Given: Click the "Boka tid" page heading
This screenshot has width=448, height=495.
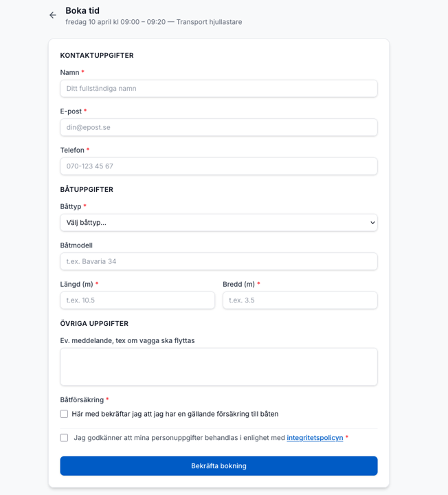Looking at the screenshot, I should [x=82, y=10].
